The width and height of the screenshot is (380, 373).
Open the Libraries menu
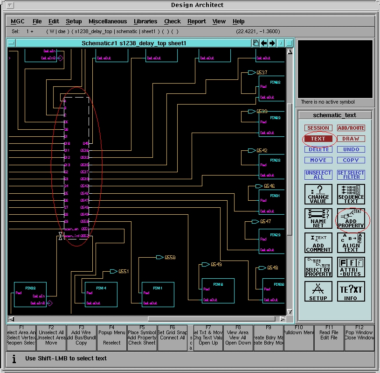click(145, 21)
